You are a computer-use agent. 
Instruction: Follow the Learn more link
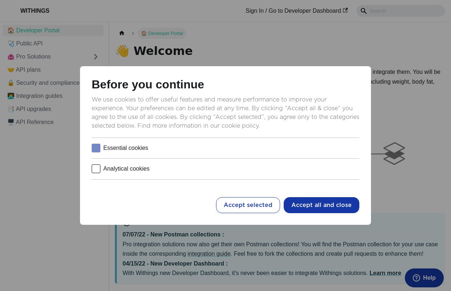tap(385, 273)
